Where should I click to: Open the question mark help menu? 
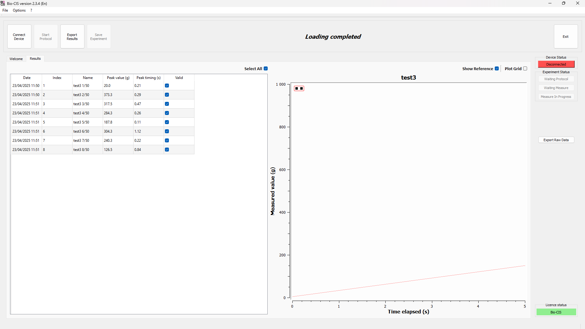pos(31,10)
